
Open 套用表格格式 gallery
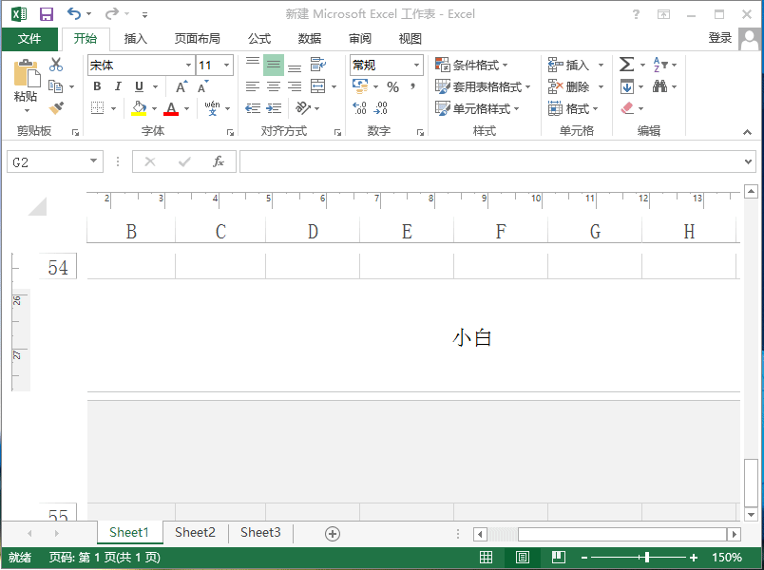(478, 86)
